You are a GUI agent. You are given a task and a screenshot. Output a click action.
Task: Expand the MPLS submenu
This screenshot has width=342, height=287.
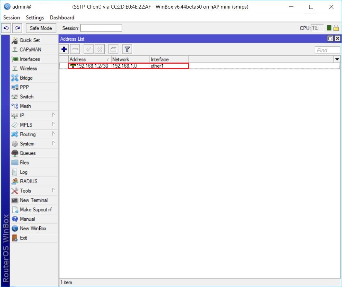point(34,125)
